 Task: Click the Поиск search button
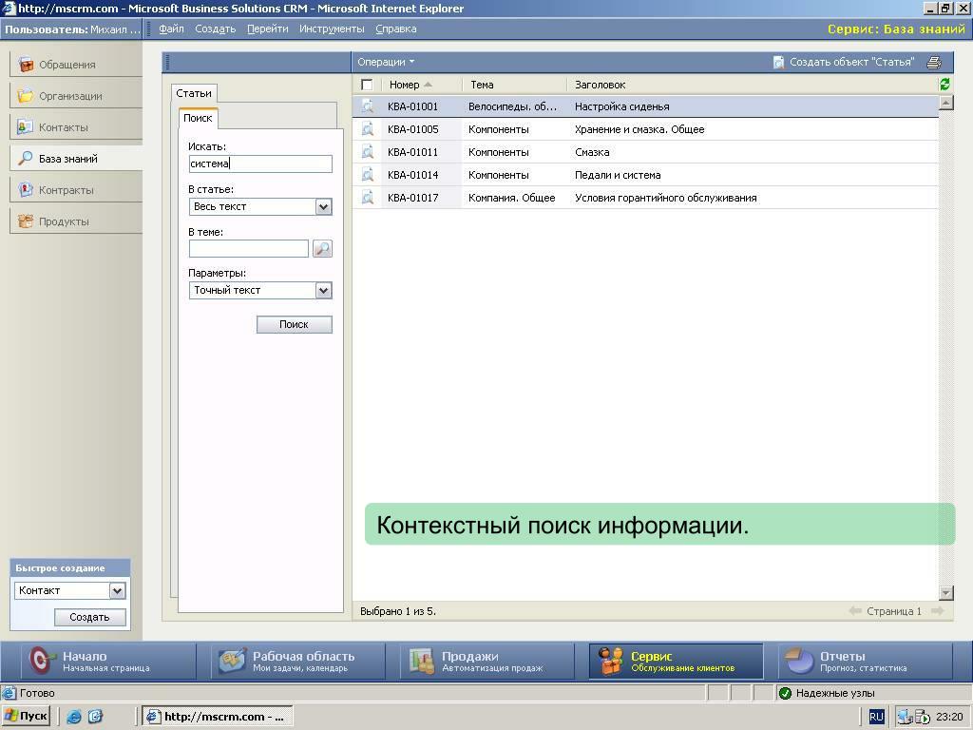[295, 325]
